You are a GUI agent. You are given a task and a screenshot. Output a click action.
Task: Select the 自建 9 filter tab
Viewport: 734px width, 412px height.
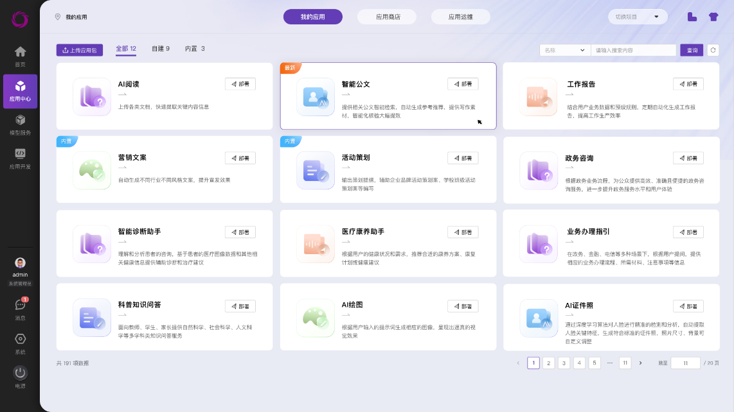pos(161,49)
